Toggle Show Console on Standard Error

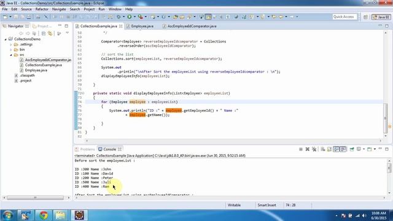(x=343, y=149)
